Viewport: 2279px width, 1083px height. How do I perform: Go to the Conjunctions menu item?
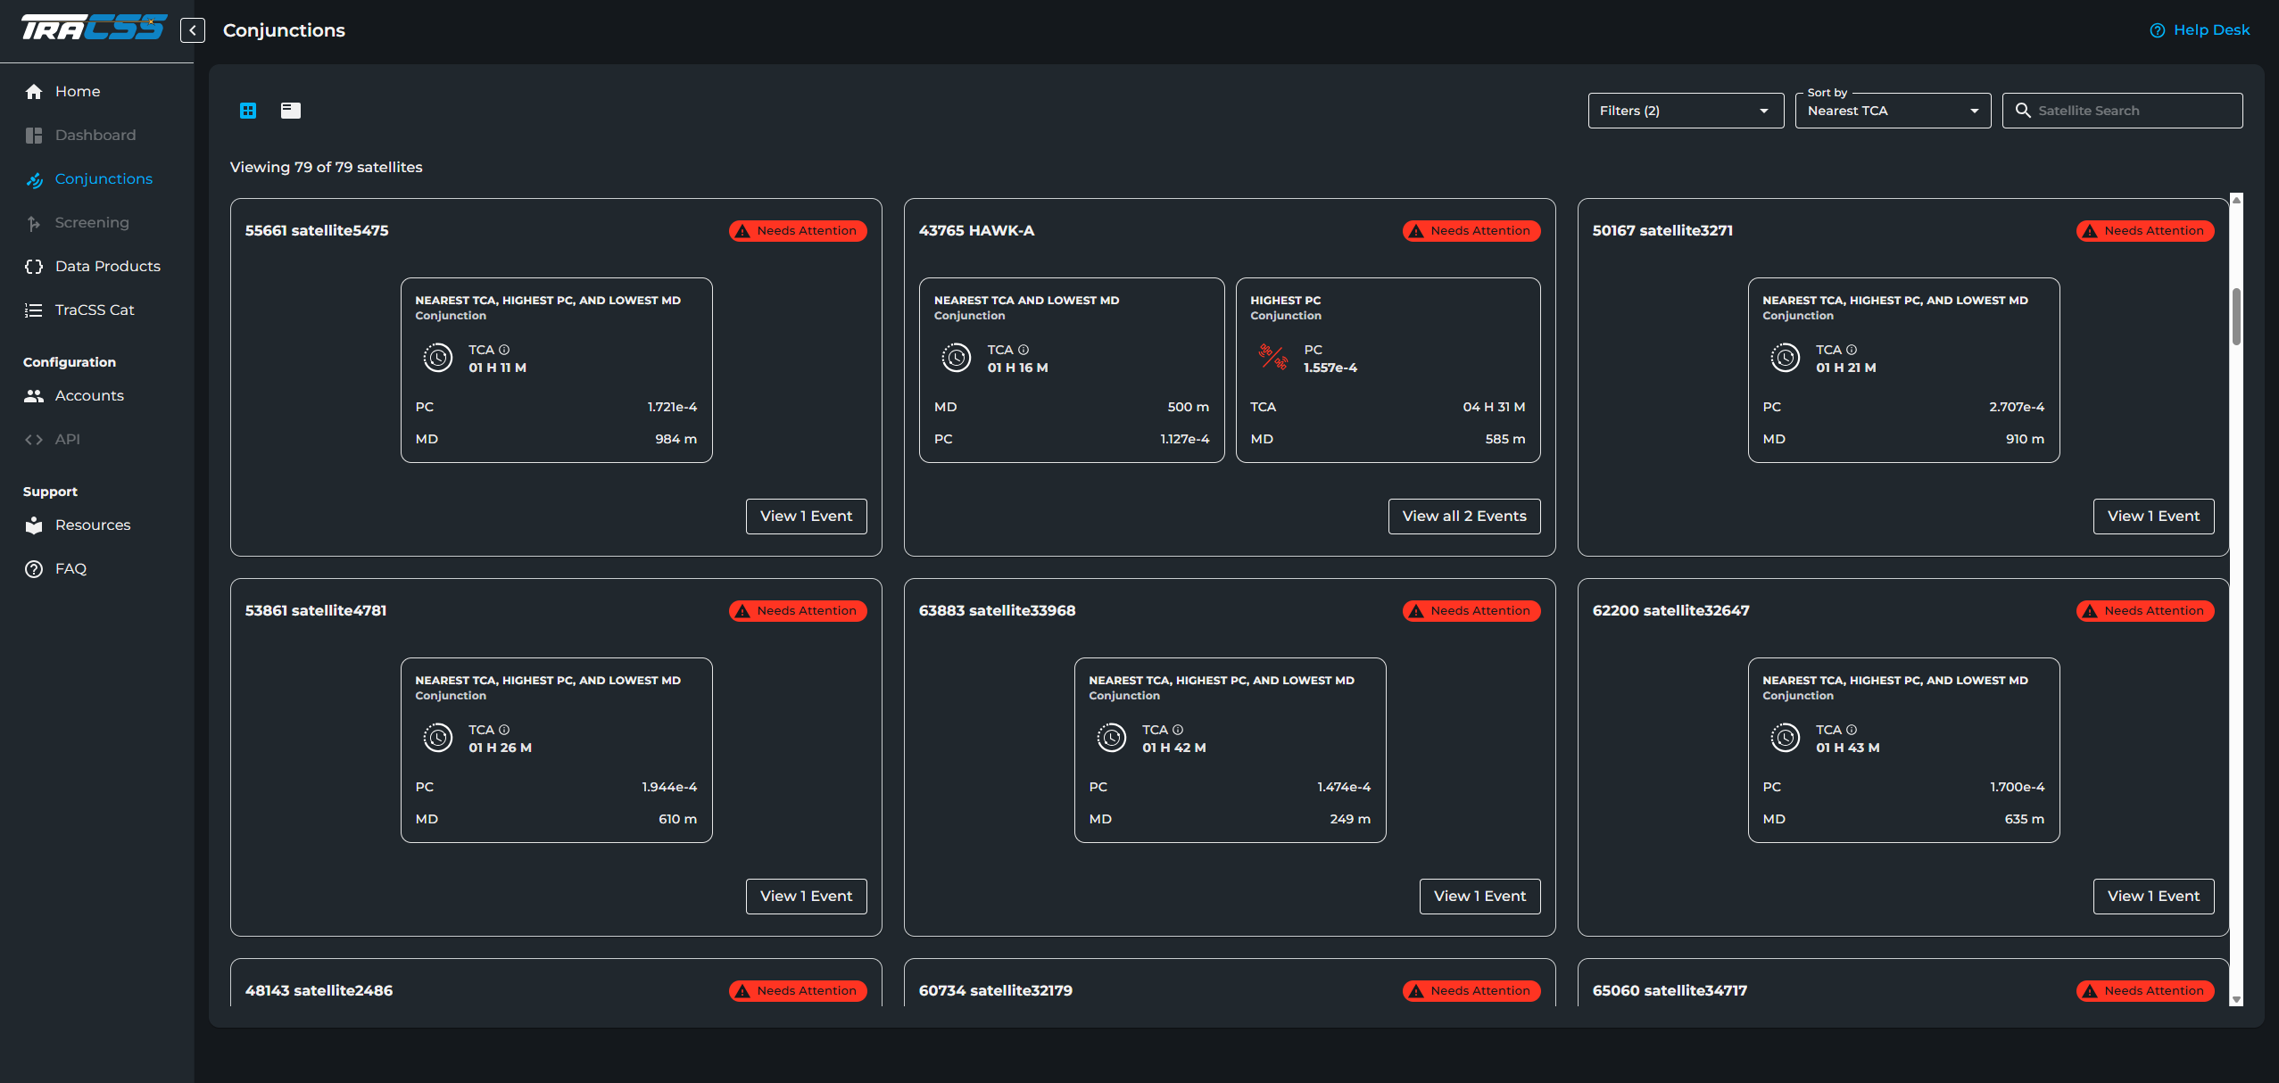(x=103, y=179)
